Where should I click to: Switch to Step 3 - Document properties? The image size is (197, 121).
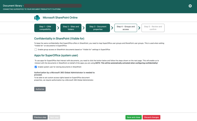(98, 28)
